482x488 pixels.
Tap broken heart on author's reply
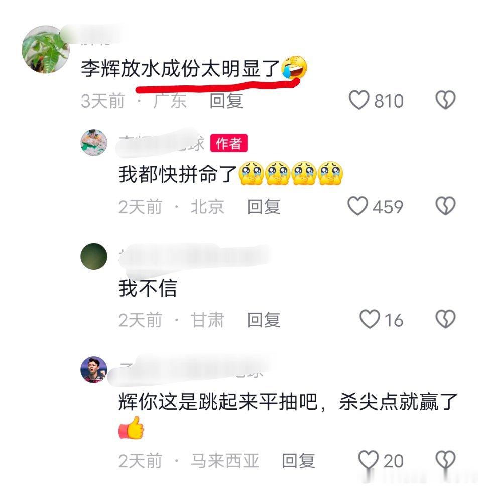(x=445, y=206)
